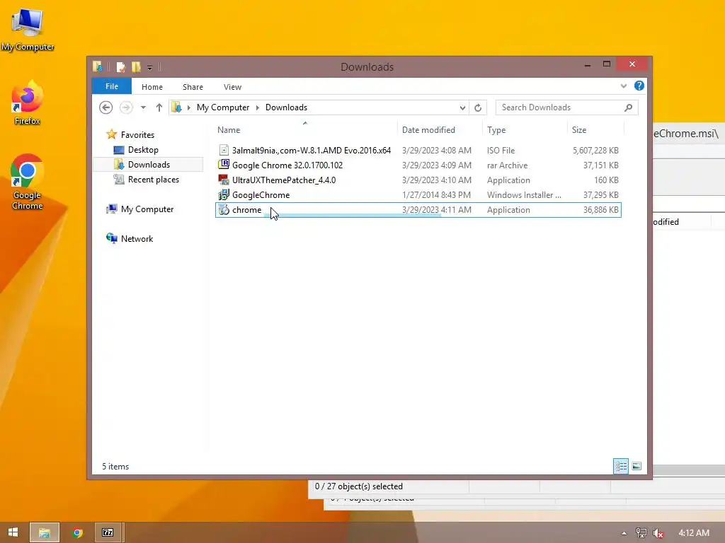This screenshot has width=725, height=543.
Task: Select the UltraUXThemePatcher_4.4.0 application icon
Action: tap(224, 180)
